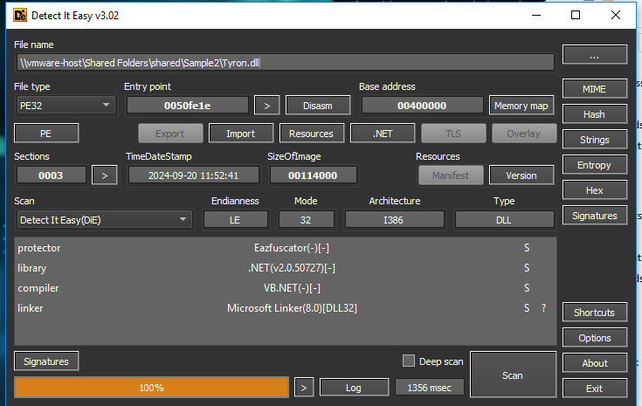642x406 pixels.
Task: Open the .NET info button
Action: pyautogui.click(x=383, y=134)
